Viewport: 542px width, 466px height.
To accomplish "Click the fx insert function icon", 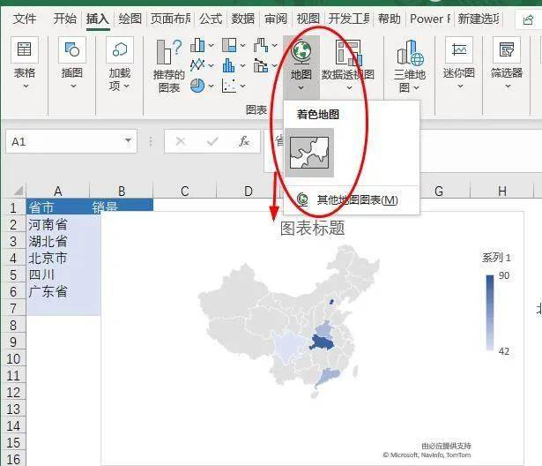I will [244, 141].
